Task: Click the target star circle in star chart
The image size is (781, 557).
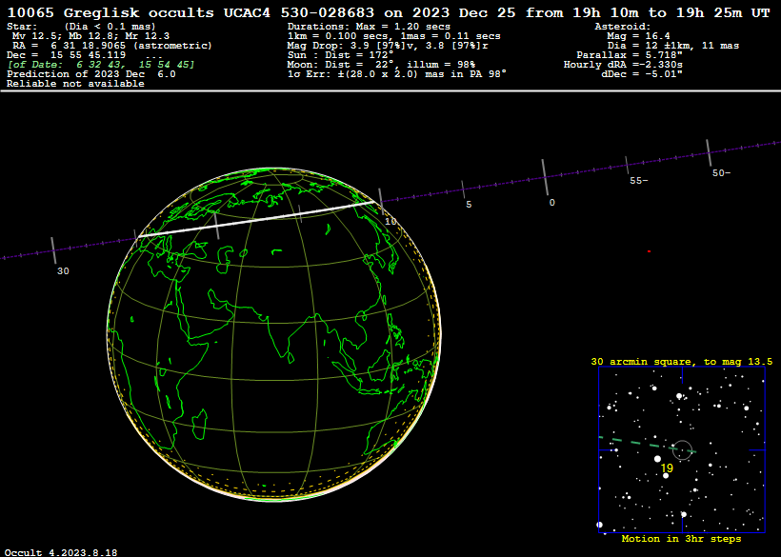Action: point(682,450)
